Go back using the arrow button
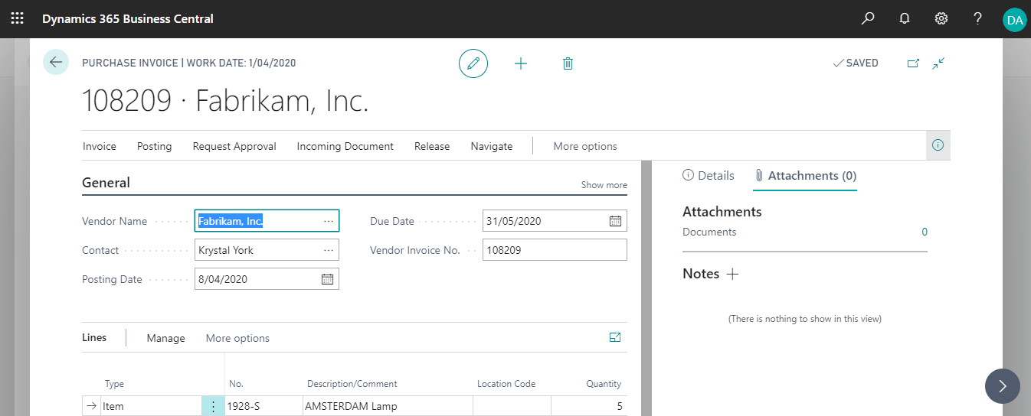Screen dimensions: 1031x416 56,63
